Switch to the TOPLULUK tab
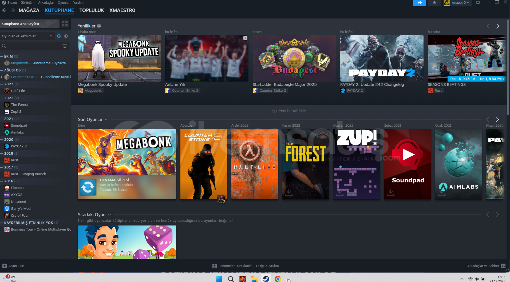Viewport: 510px width, 282px height. pos(92,10)
